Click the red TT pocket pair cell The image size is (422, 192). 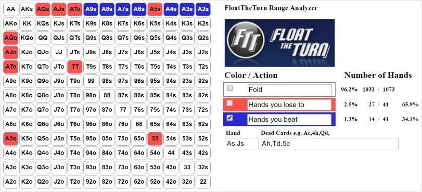coord(75,67)
